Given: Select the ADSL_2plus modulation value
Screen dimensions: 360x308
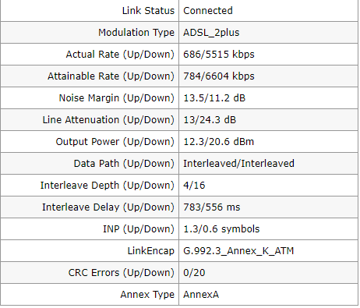Looking at the screenshot, I should coord(211,33).
